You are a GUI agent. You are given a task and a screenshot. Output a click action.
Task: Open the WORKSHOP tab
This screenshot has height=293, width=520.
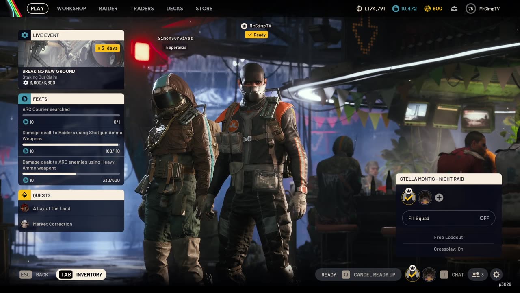71,9
